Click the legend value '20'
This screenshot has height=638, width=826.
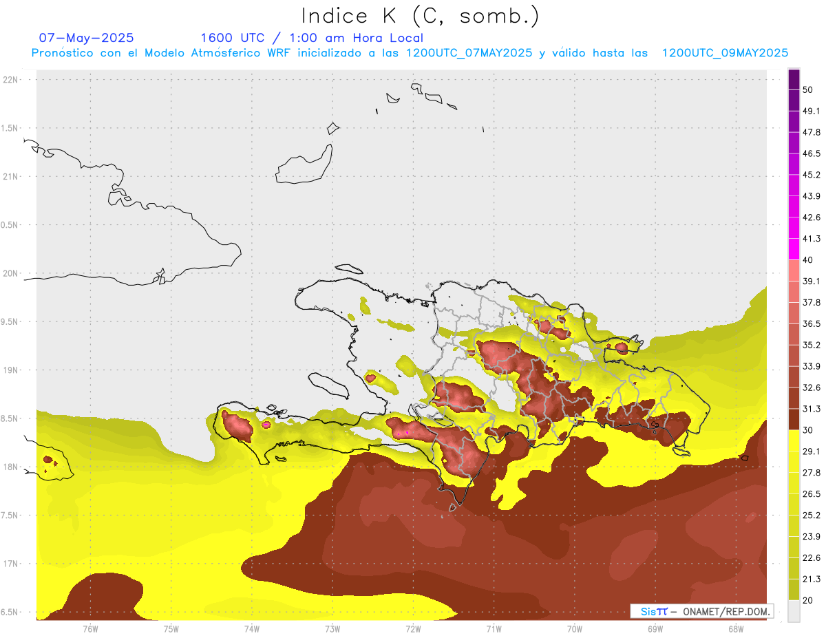click(808, 600)
